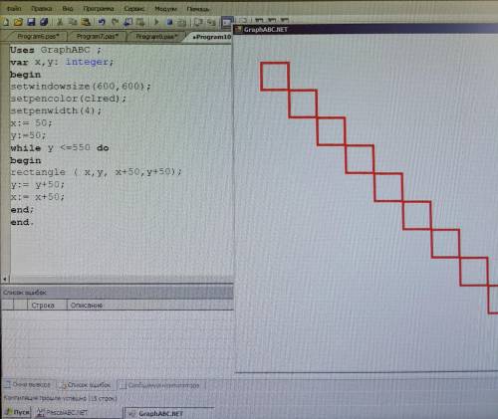Open a file with the folder icon
498x419 pixels.
pyautogui.click(x=19, y=22)
